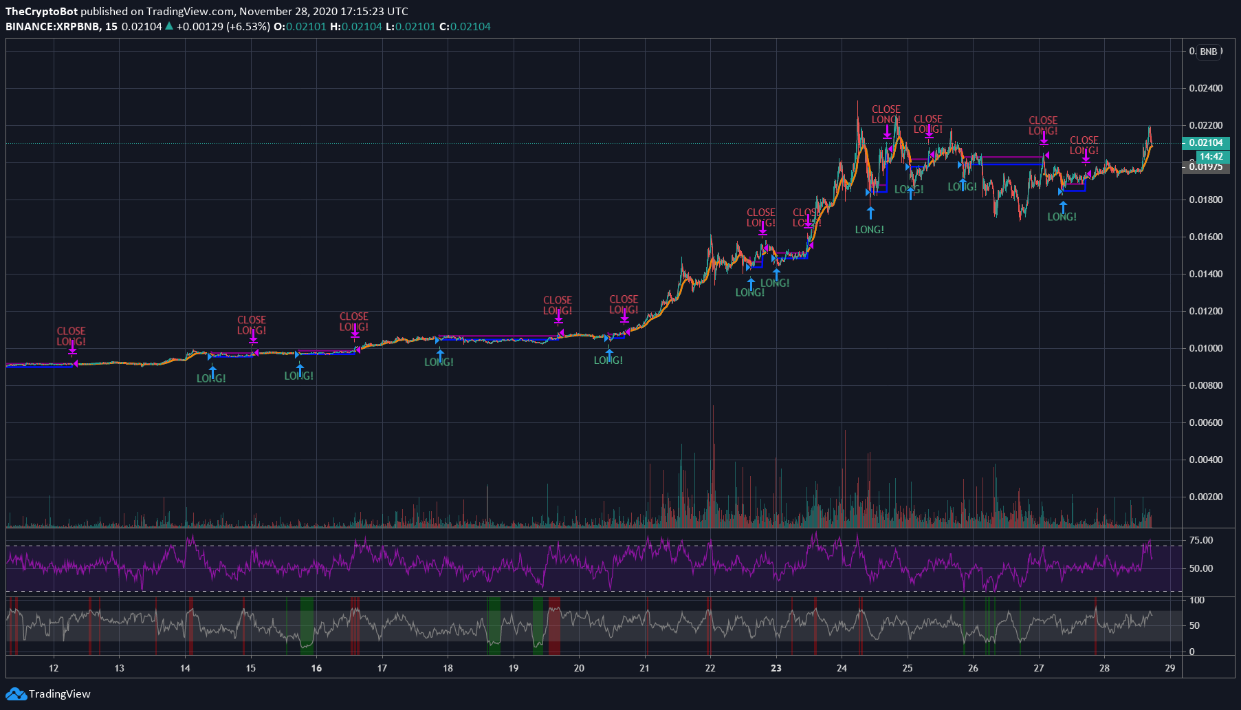
Task: Click the 0.01400 price axis label
Action: [x=1206, y=274]
